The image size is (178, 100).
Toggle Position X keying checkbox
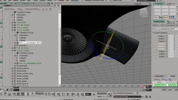167,36
